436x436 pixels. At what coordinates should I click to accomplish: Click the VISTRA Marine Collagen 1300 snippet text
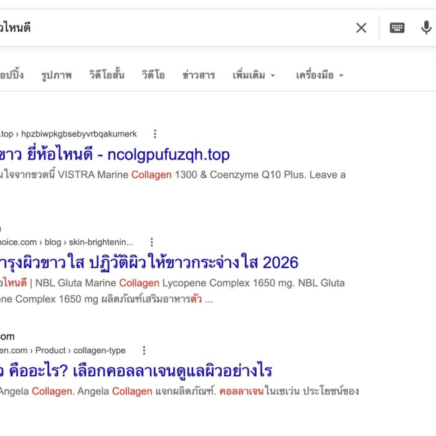coord(173,174)
